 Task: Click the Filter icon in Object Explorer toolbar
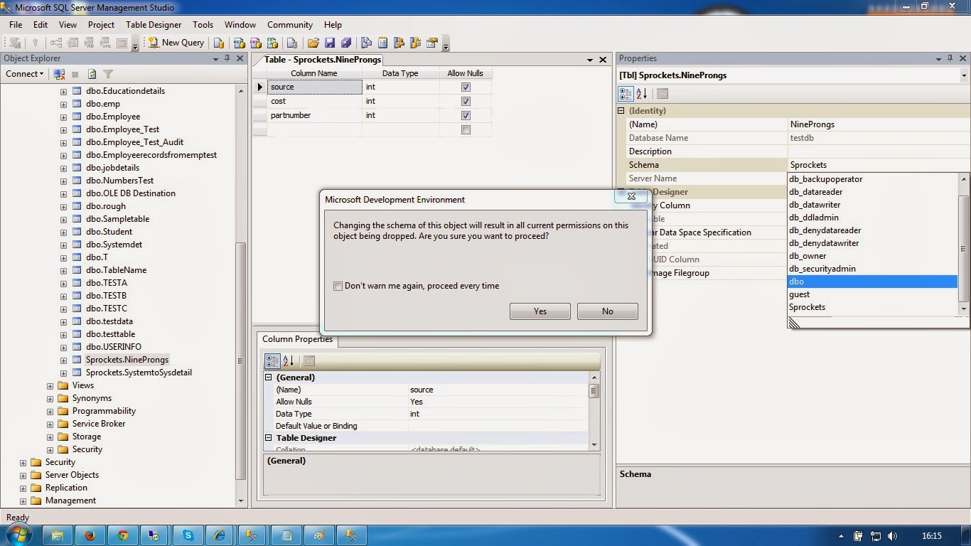pos(108,74)
